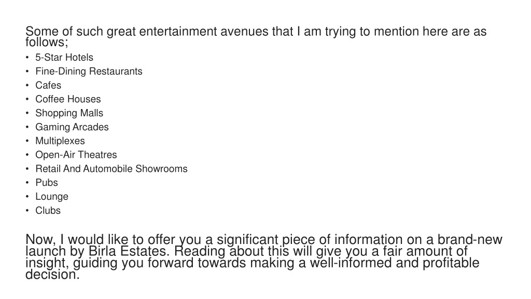Click 'Retail And Automobile Showrooms' item

[111, 169]
